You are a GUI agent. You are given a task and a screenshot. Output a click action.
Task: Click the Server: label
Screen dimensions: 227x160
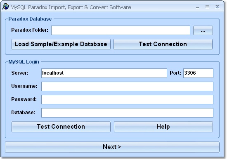(x=20, y=73)
